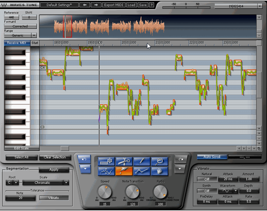This screenshot has height=211, width=267.
Task: Apply the segmentation settings
Action: point(54,170)
